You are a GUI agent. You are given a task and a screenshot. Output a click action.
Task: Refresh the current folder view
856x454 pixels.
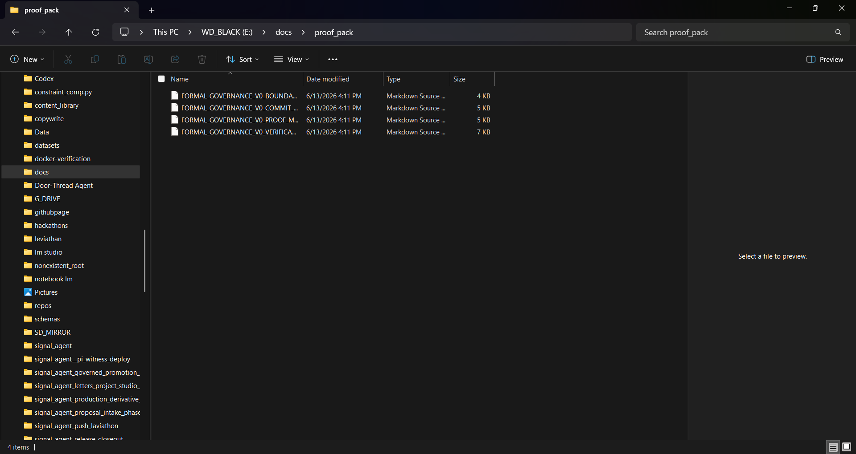tap(95, 32)
